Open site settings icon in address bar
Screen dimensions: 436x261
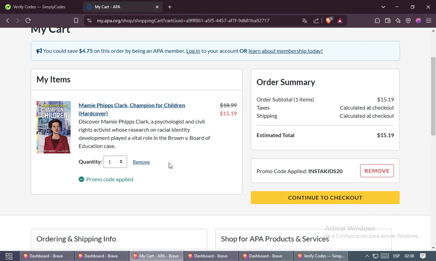[x=90, y=21]
